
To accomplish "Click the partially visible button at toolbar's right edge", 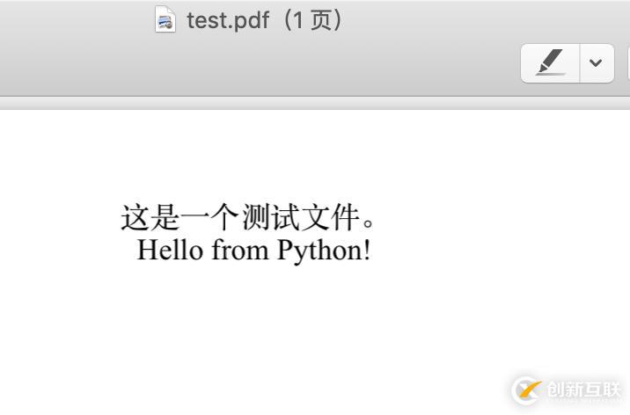I will point(626,63).
